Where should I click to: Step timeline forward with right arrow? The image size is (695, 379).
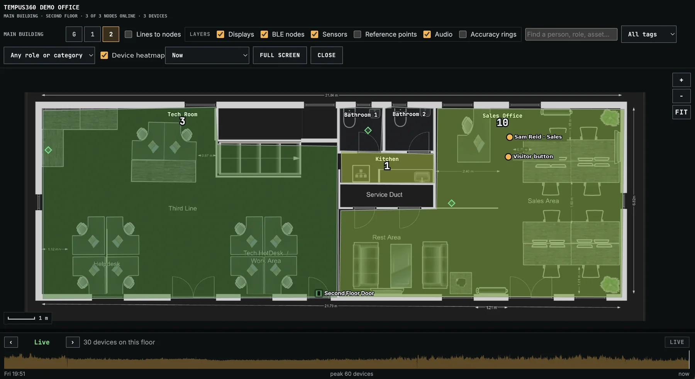point(73,342)
